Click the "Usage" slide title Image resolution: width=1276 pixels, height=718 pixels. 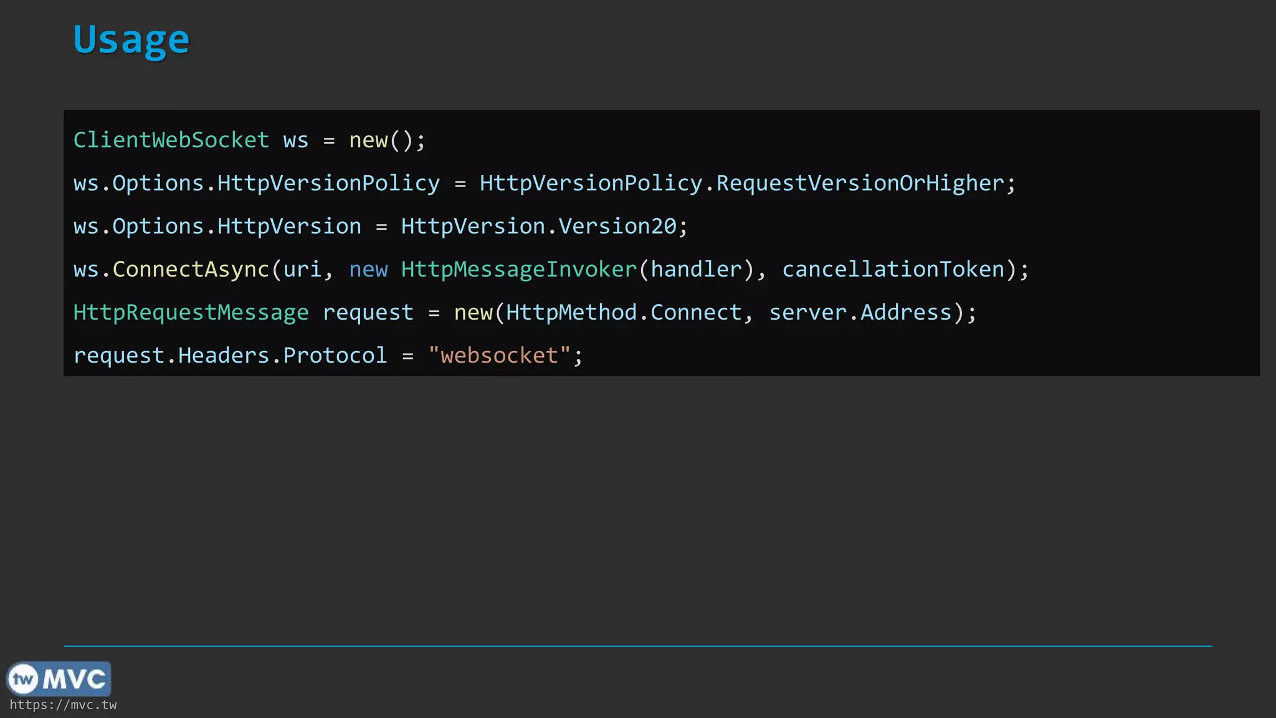[131, 41]
